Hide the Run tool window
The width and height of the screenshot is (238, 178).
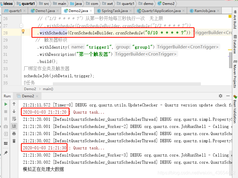click(228, 96)
